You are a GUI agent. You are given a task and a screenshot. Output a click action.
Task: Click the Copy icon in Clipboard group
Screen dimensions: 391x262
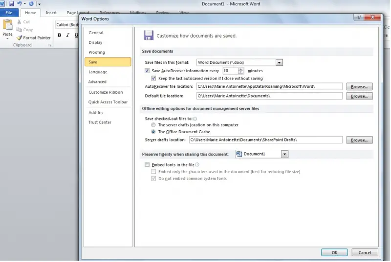coord(19,30)
